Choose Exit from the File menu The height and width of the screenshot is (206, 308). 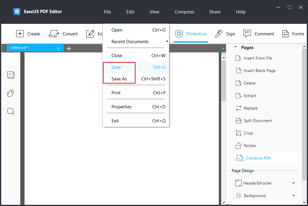tap(136, 121)
